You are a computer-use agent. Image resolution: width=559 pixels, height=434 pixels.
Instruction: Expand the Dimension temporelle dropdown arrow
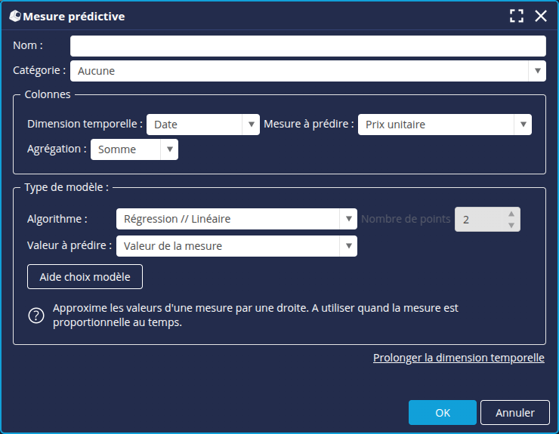[x=252, y=125]
